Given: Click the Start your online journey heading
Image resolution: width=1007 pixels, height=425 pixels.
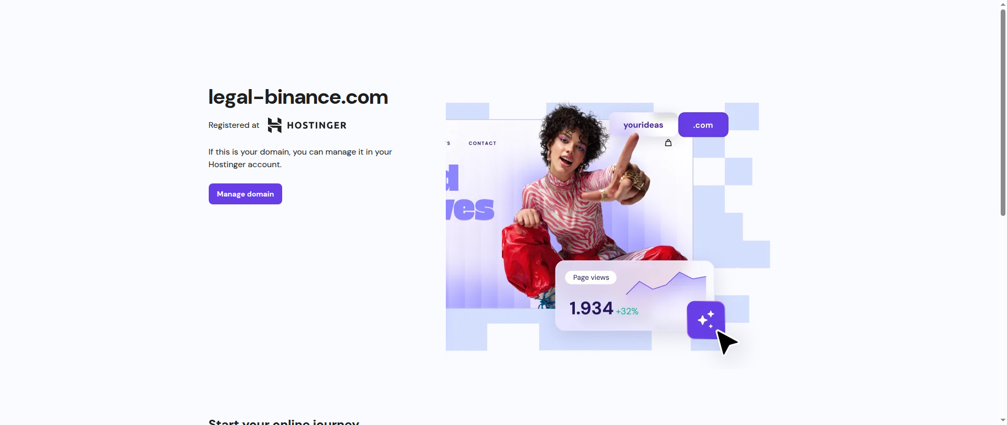Looking at the screenshot, I should (x=284, y=422).
